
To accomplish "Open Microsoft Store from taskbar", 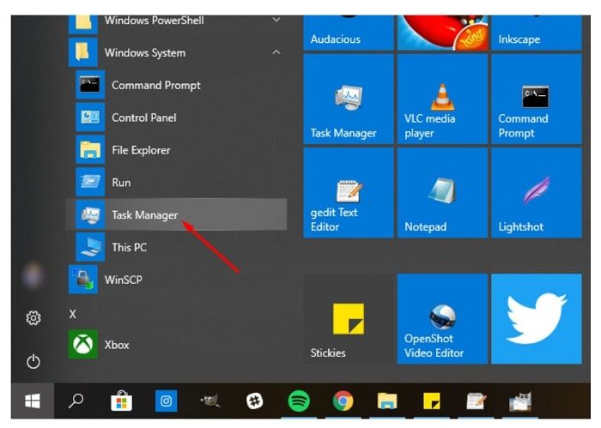I will tap(122, 401).
